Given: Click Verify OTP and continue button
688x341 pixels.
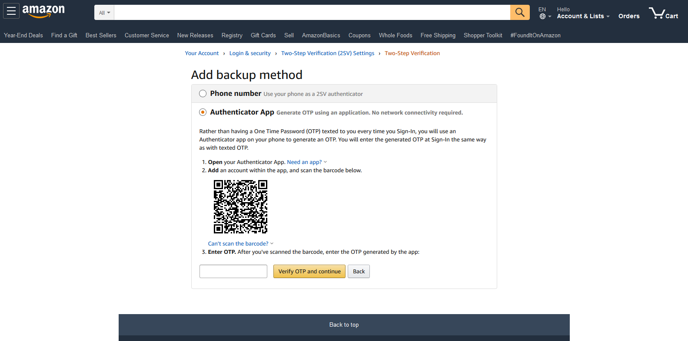Looking at the screenshot, I should pos(309,272).
